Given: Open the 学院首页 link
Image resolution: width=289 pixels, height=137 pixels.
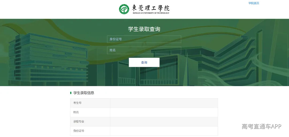Looking at the screenshot, I should [x=254, y=3].
